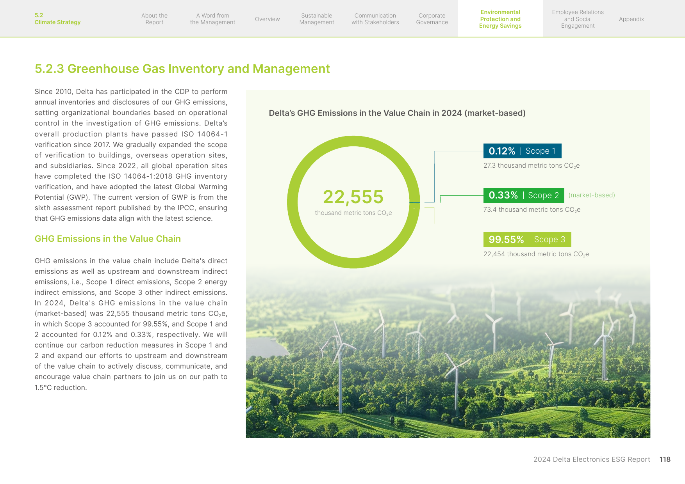685x484 pixels.
Task: Select the 0.33% Scope 2 label
Action: point(524,195)
